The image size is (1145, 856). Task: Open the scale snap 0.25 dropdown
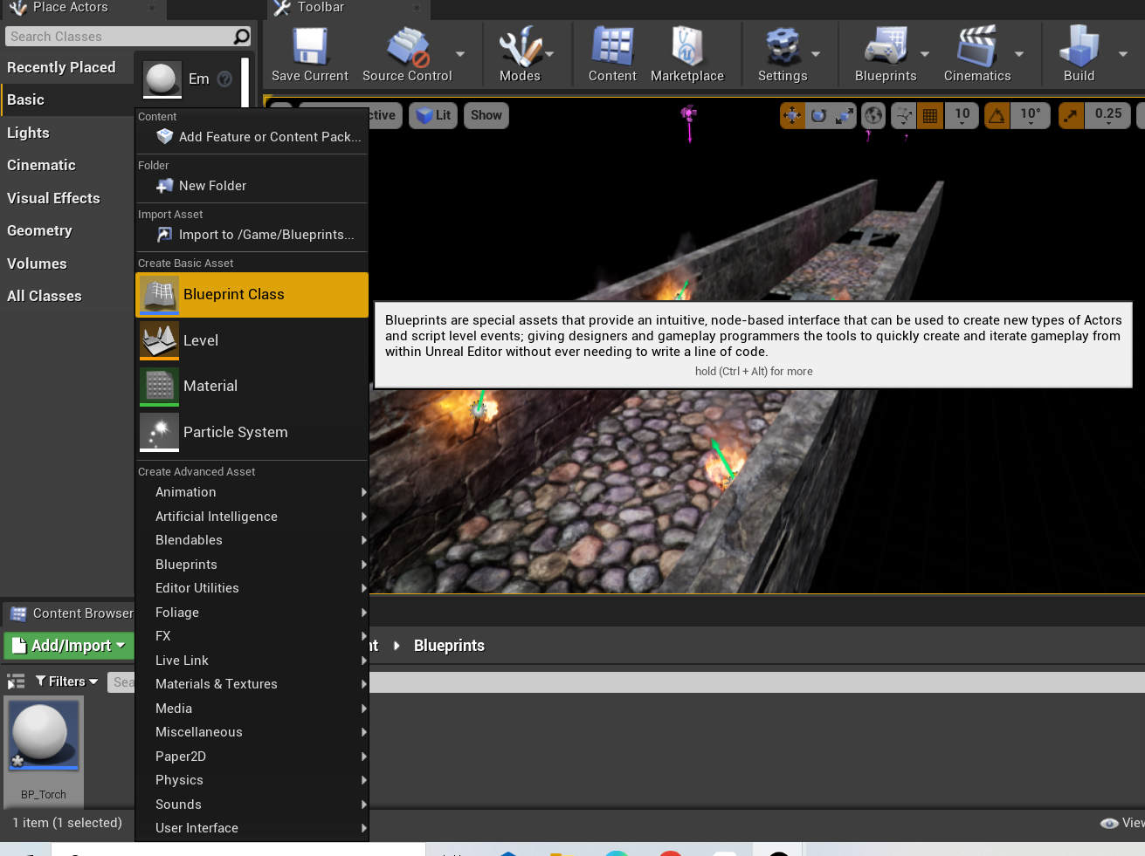pyautogui.click(x=1107, y=115)
